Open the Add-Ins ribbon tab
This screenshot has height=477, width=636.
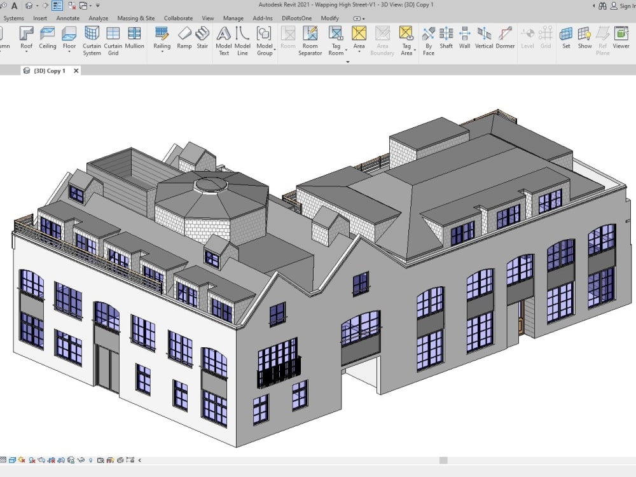pos(263,18)
